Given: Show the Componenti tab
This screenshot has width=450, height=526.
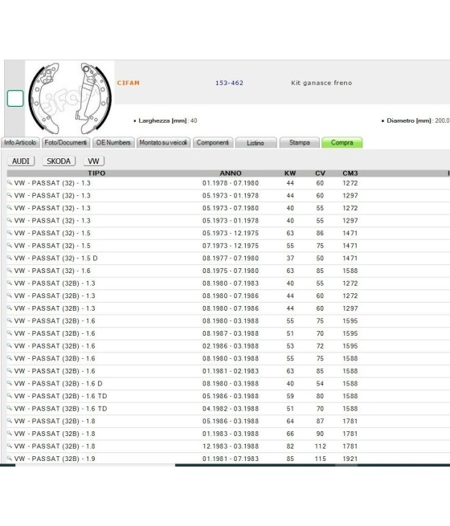Looking at the screenshot, I should pyautogui.click(x=213, y=143).
